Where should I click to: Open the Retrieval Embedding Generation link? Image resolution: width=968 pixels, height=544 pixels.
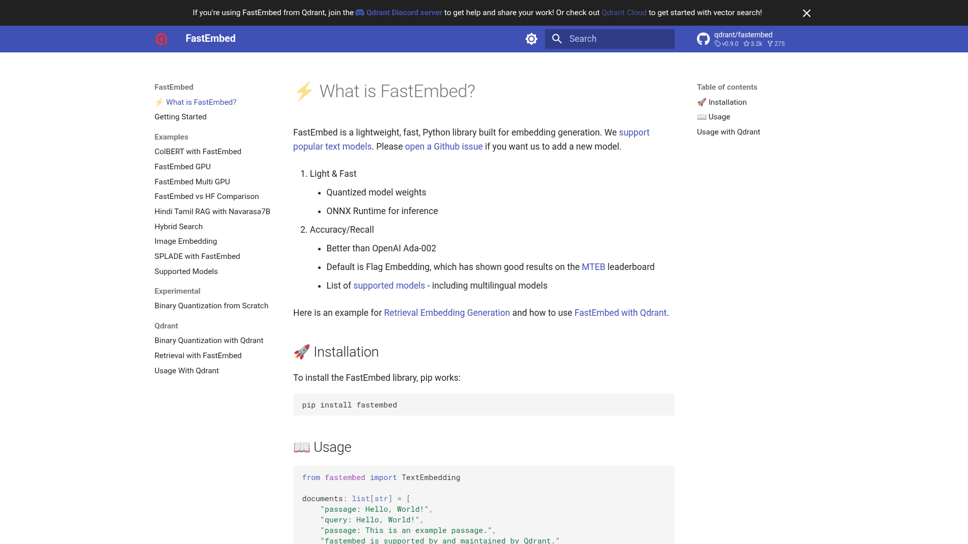click(x=447, y=313)
